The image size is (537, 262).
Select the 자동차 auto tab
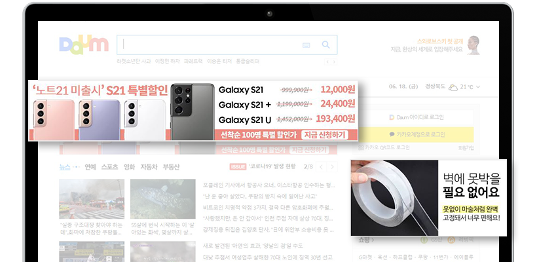coord(149,167)
